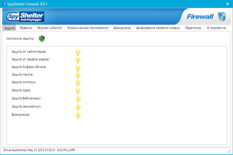Open the Шифрование нажатия клавиш tab
The width and height of the screenshot is (233, 155).
[x=158, y=28]
